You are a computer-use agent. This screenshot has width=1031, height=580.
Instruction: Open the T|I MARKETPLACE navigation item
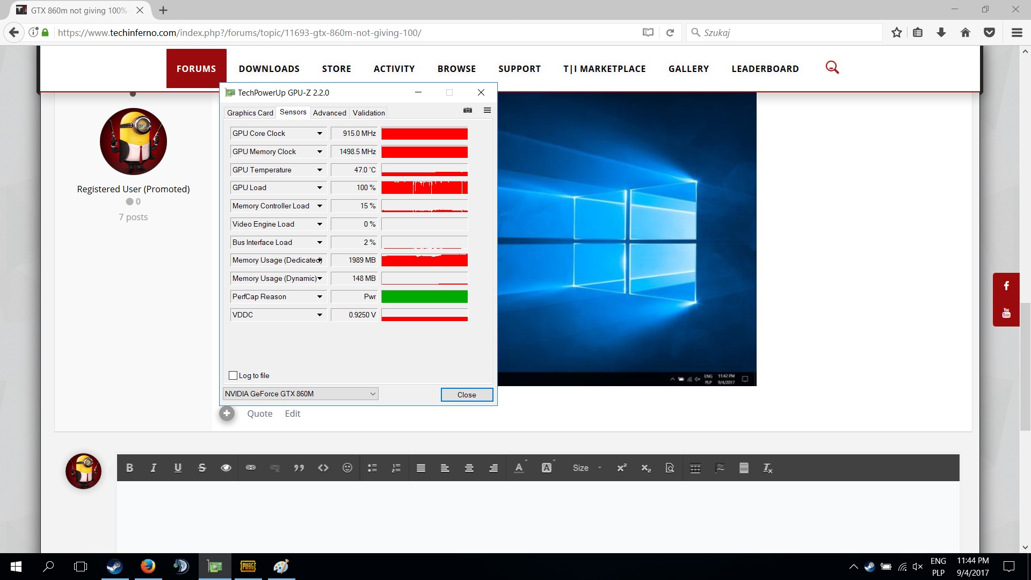[x=605, y=69]
